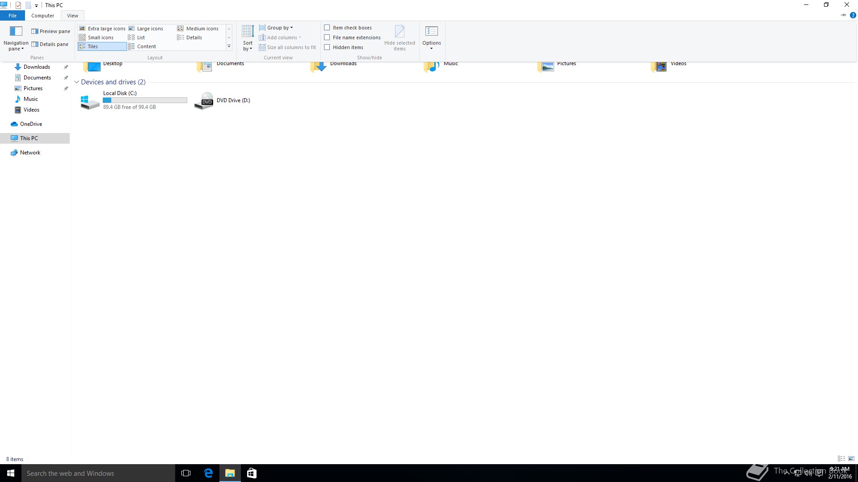Show Hidden items checkbox
This screenshot has width=858, height=482.
pos(327,47)
